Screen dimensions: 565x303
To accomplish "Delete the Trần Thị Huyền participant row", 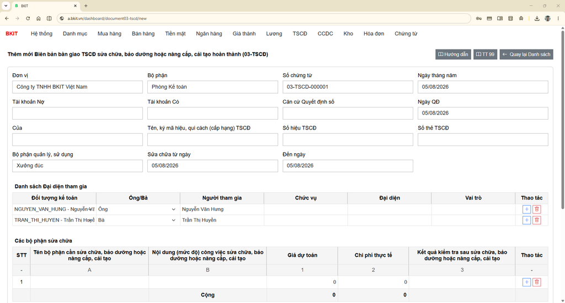I will (x=536, y=220).
